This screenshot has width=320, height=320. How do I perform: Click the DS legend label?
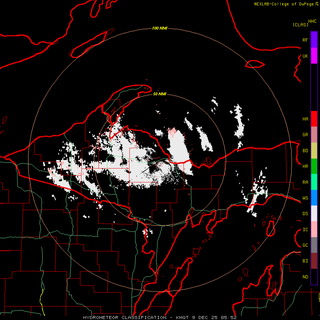point(305,214)
